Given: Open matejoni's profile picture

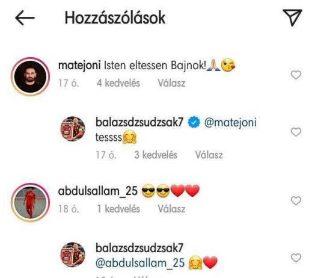Looking at the screenshot, I should [x=30, y=76].
